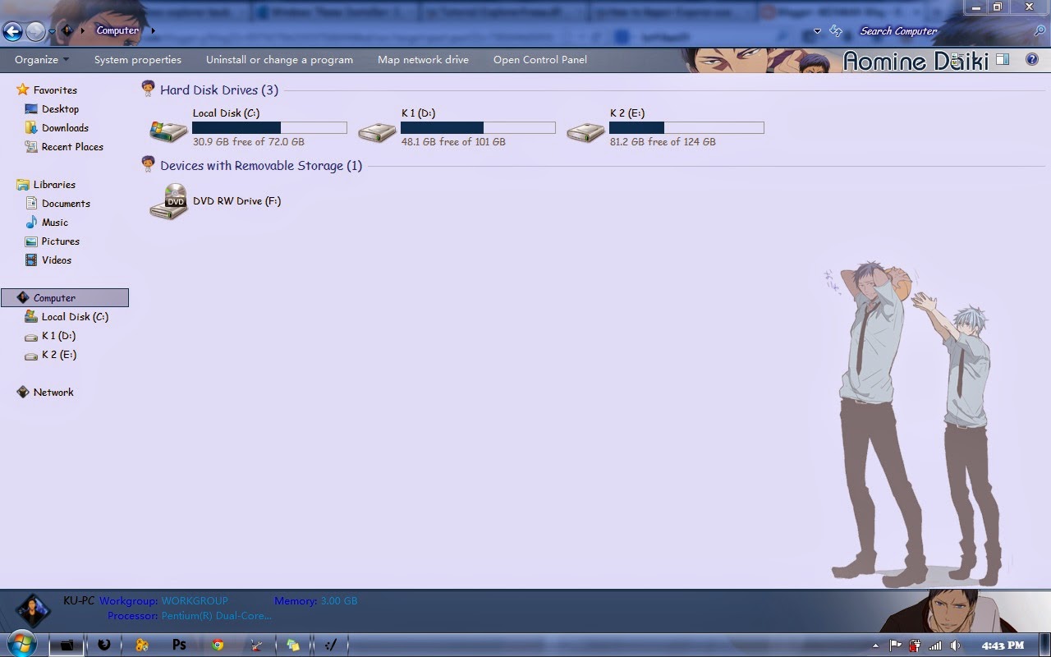Image resolution: width=1051 pixels, height=657 pixels.
Task: Select Uninstall or change a program
Action: tap(279, 59)
